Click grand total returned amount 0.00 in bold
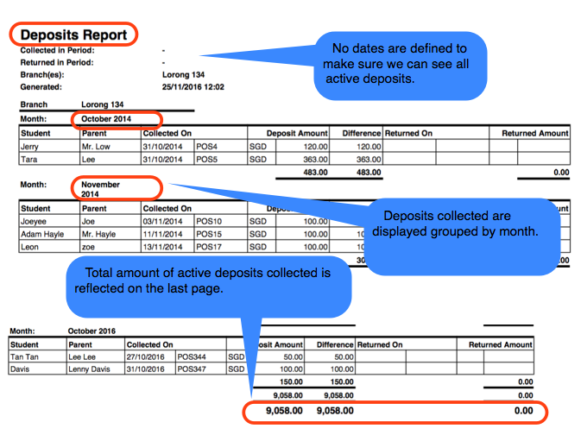The image size is (581, 435). click(x=523, y=411)
